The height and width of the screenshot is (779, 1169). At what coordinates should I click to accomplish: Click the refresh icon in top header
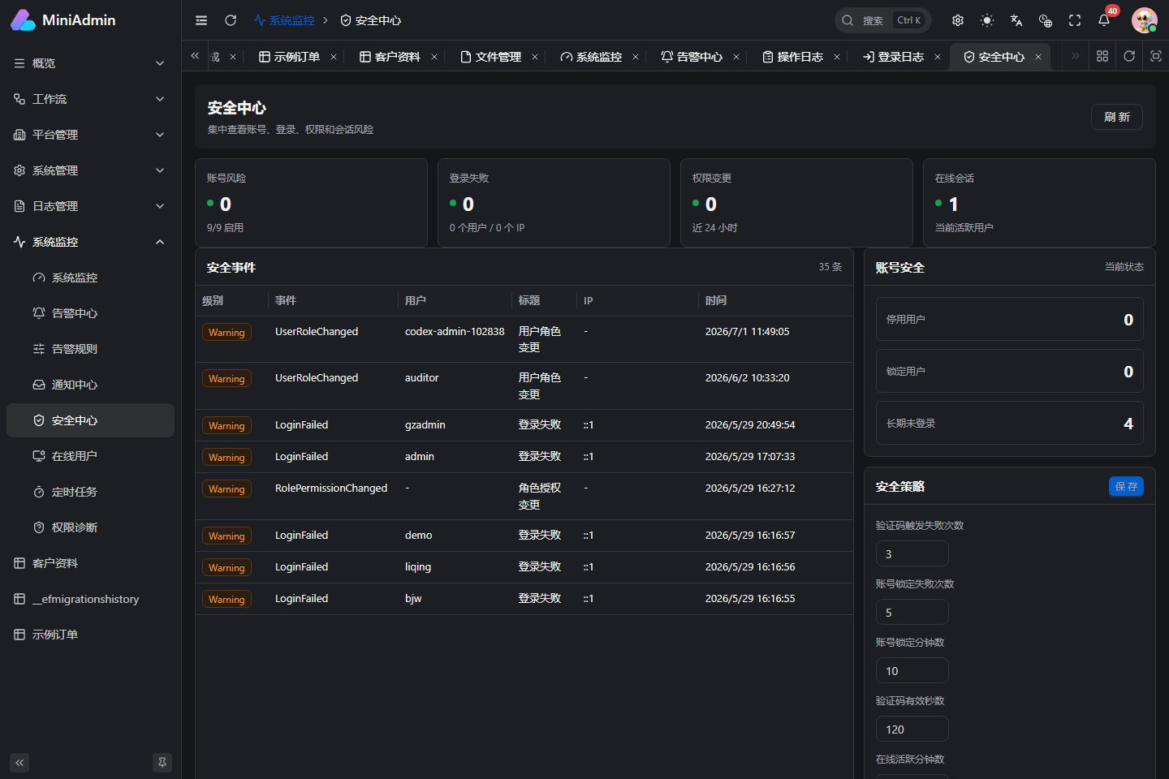coord(231,20)
